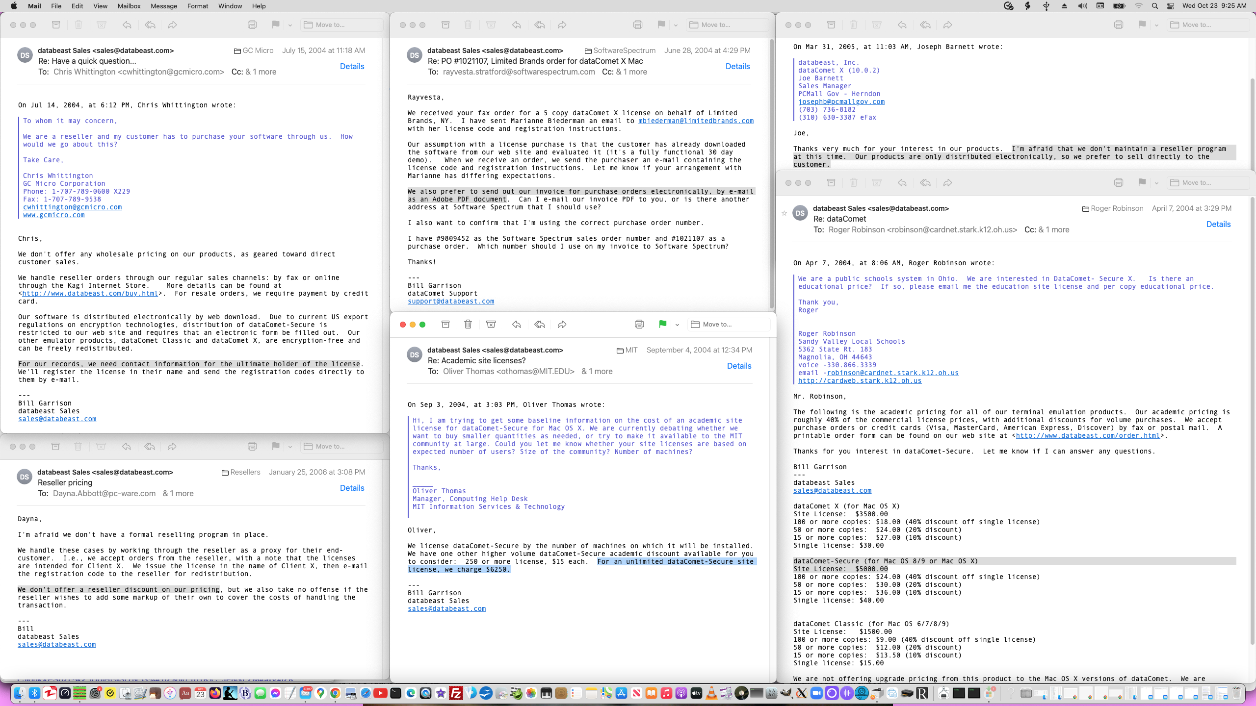Image resolution: width=1256 pixels, height=706 pixels.
Task: Delete the MIT Academic site licenses message
Action: (x=468, y=325)
